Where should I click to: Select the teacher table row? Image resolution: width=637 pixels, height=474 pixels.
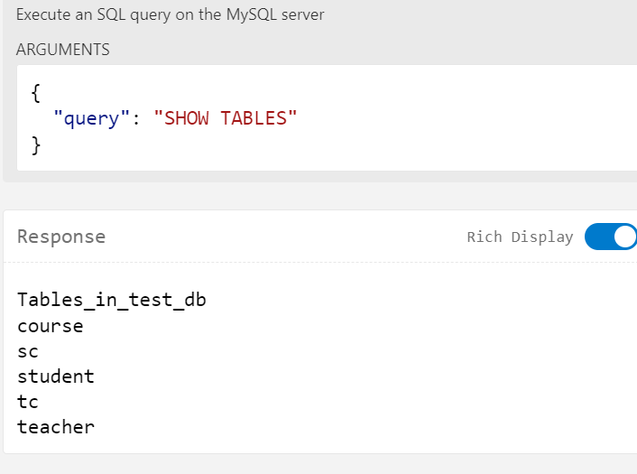56,427
